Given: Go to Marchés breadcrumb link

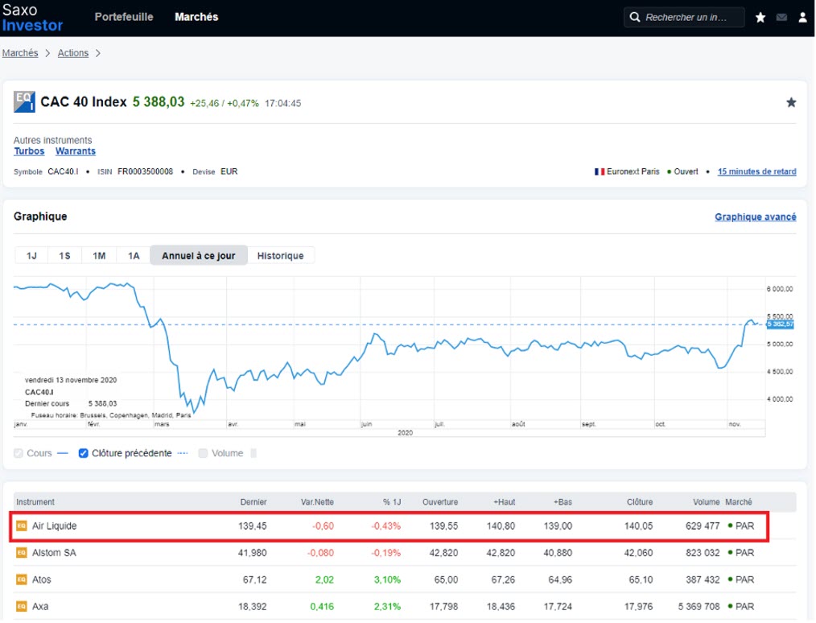Looking at the screenshot, I should pos(20,53).
